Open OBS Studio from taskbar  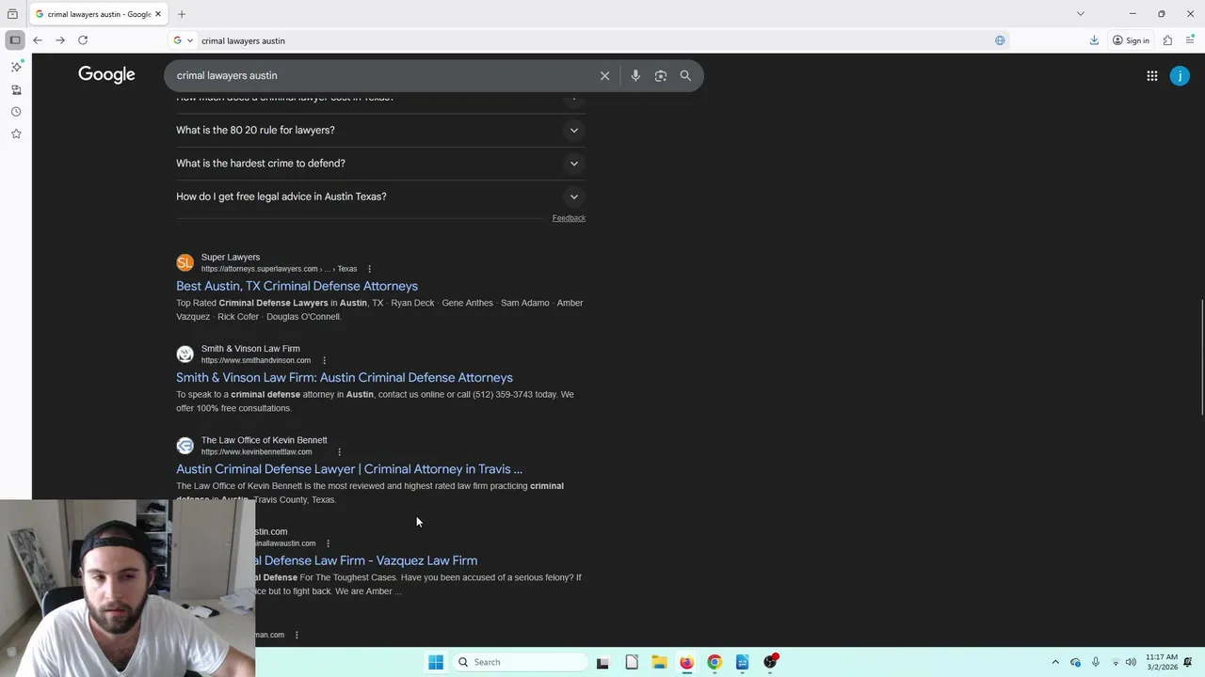coord(770,662)
